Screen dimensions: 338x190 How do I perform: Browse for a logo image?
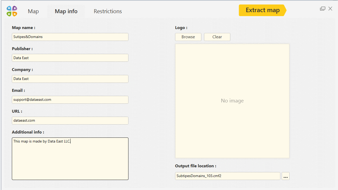(x=188, y=37)
